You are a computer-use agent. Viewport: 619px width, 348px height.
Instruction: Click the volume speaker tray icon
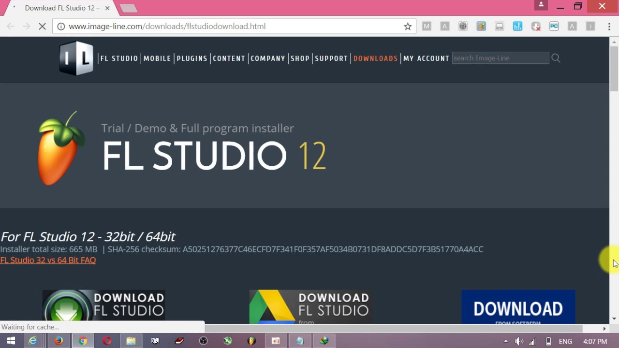tap(519, 341)
